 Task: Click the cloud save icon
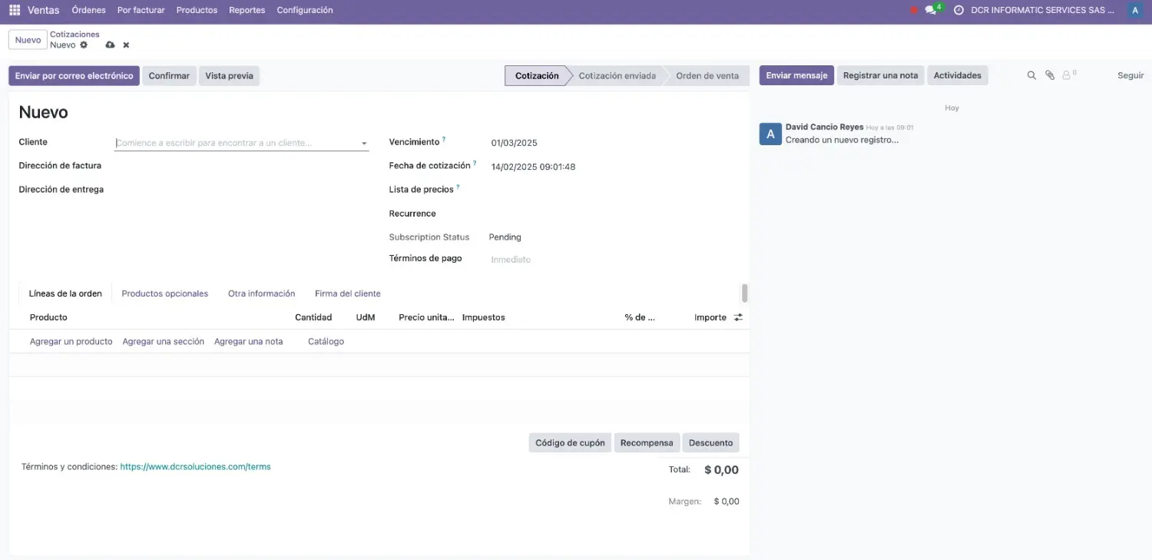click(110, 45)
